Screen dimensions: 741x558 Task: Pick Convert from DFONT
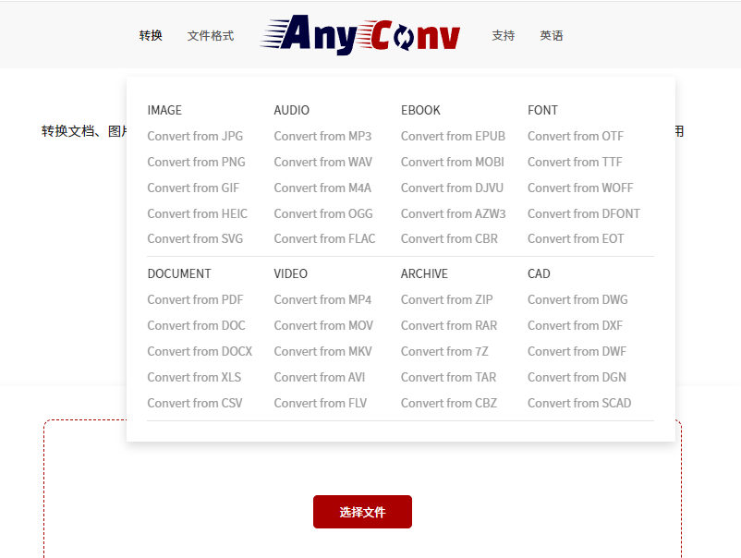[x=584, y=213]
